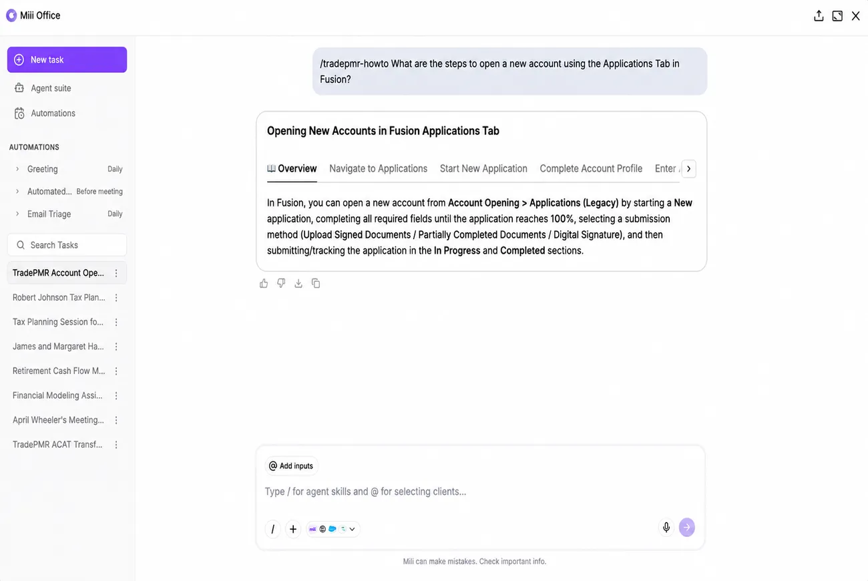
Task: Click the AUTOMATIONS section header
Action: point(34,147)
